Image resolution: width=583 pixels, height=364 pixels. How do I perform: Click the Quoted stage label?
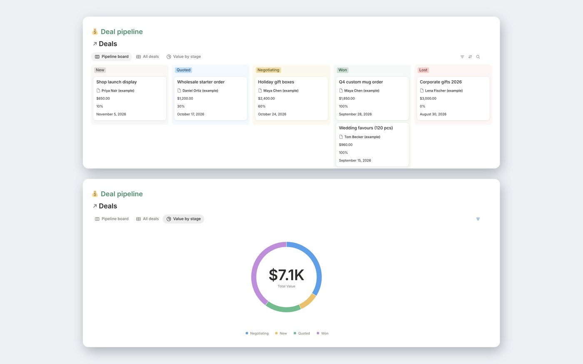[183, 70]
